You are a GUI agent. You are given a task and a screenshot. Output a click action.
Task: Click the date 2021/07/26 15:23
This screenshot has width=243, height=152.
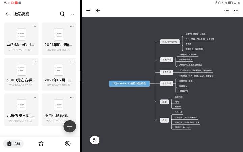[21, 50]
